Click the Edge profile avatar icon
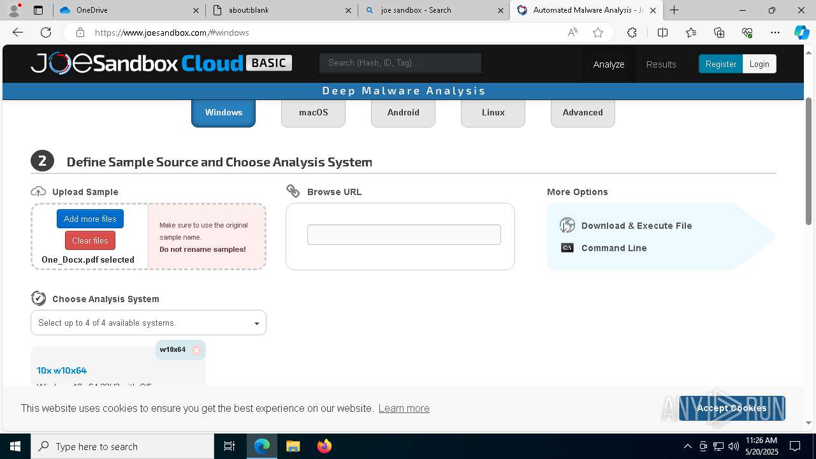This screenshot has width=816, height=459. click(x=14, y=10)
